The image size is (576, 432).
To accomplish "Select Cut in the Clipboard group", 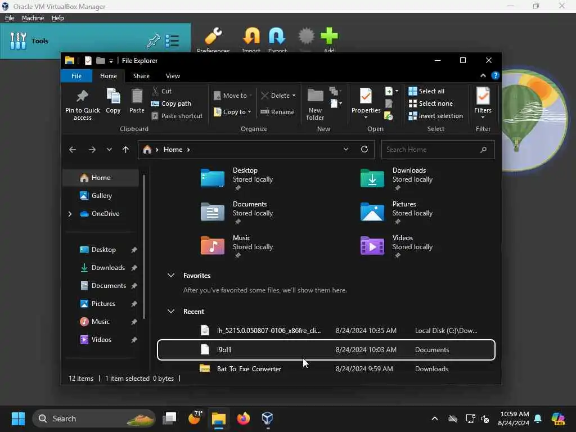I will coord(161,91).
